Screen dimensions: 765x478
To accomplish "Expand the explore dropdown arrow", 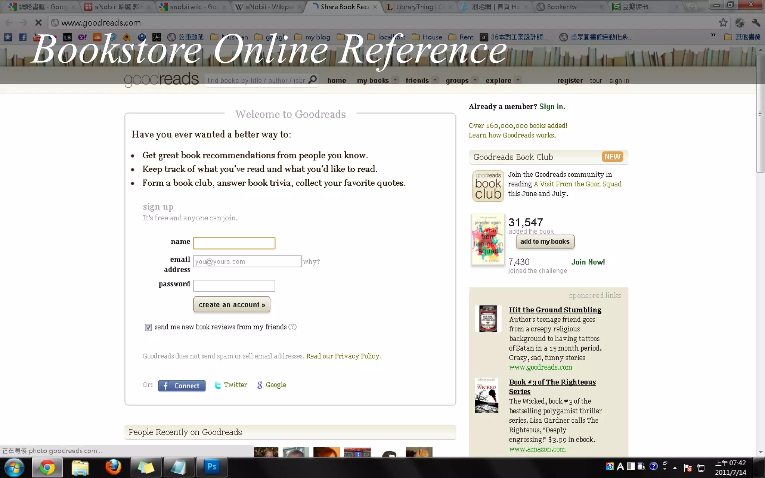I will click(518, 80).
